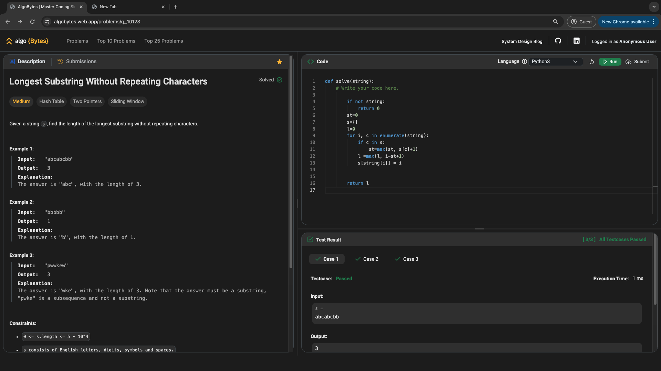661x371 pixels.
Task: Click the Code editor panel icon
Action: tap(311, 61)
